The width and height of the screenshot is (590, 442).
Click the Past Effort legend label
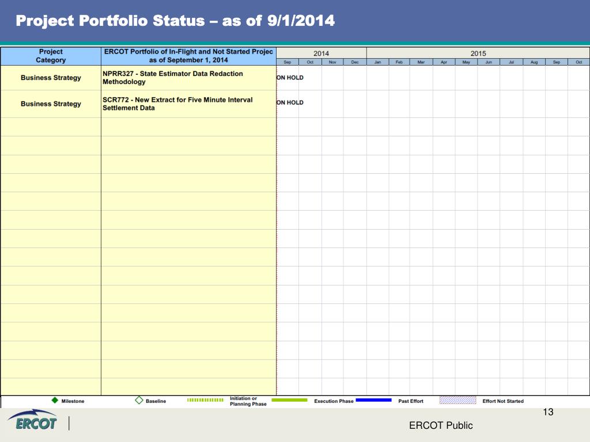(411, 401)
